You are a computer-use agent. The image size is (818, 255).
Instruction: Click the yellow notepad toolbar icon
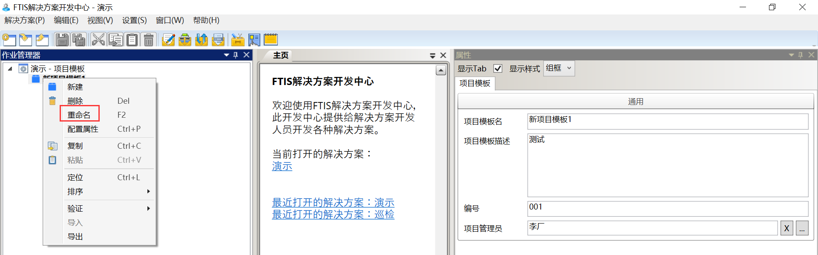coord(271,40)
